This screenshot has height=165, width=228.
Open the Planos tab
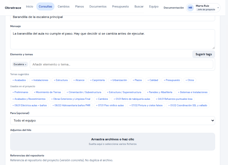coord(79,6)
